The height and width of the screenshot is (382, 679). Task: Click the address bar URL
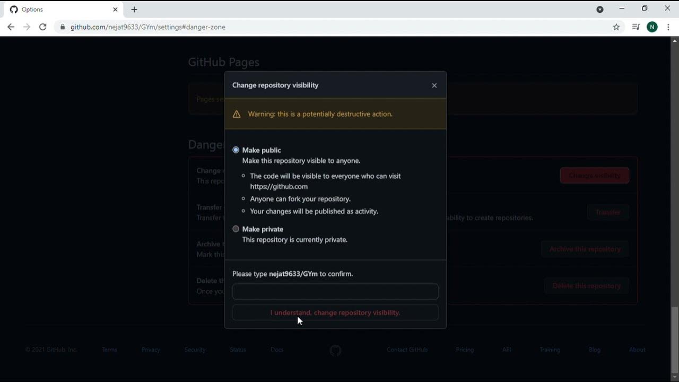148,27
